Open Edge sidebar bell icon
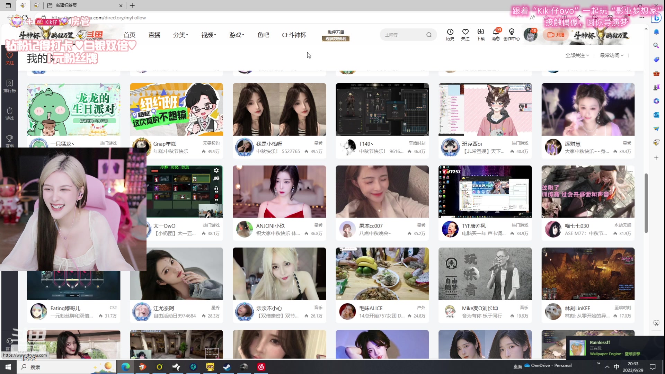Image resolution: width=665 pixels, height=374 pixels. pos(656,32)
